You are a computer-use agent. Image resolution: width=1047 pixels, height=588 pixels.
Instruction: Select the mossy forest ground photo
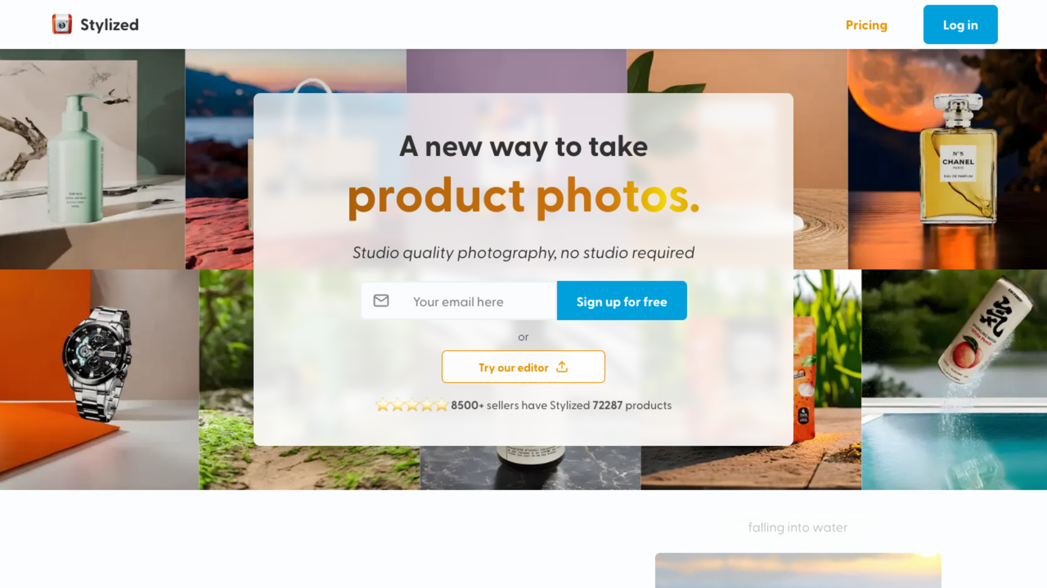tap(226, 379)
